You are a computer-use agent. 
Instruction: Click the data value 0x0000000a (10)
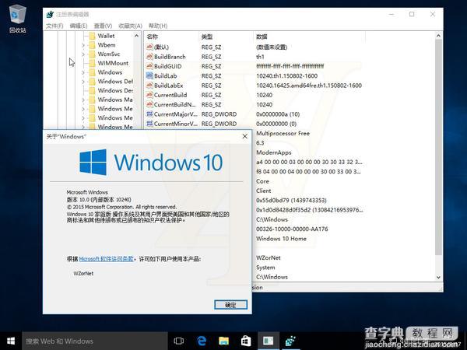(x=278, y=114)
